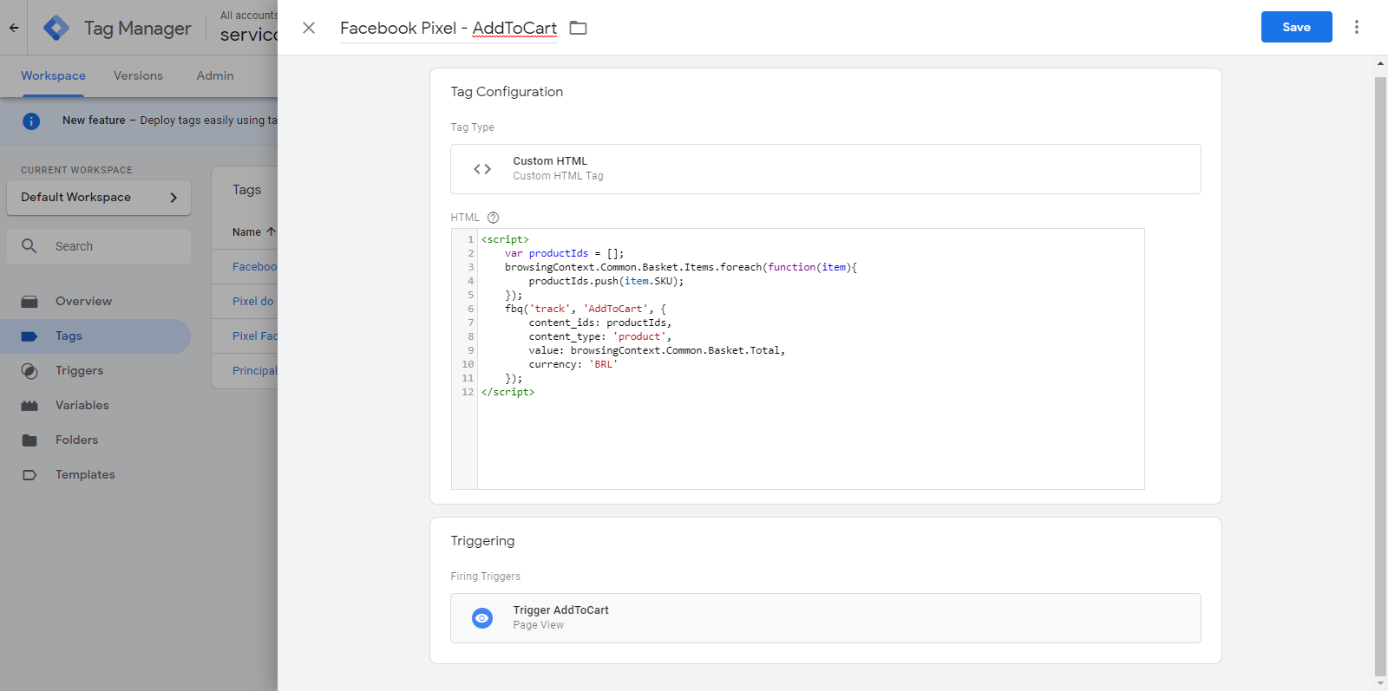Click the Folders sidebar icon

coord(29,440)
